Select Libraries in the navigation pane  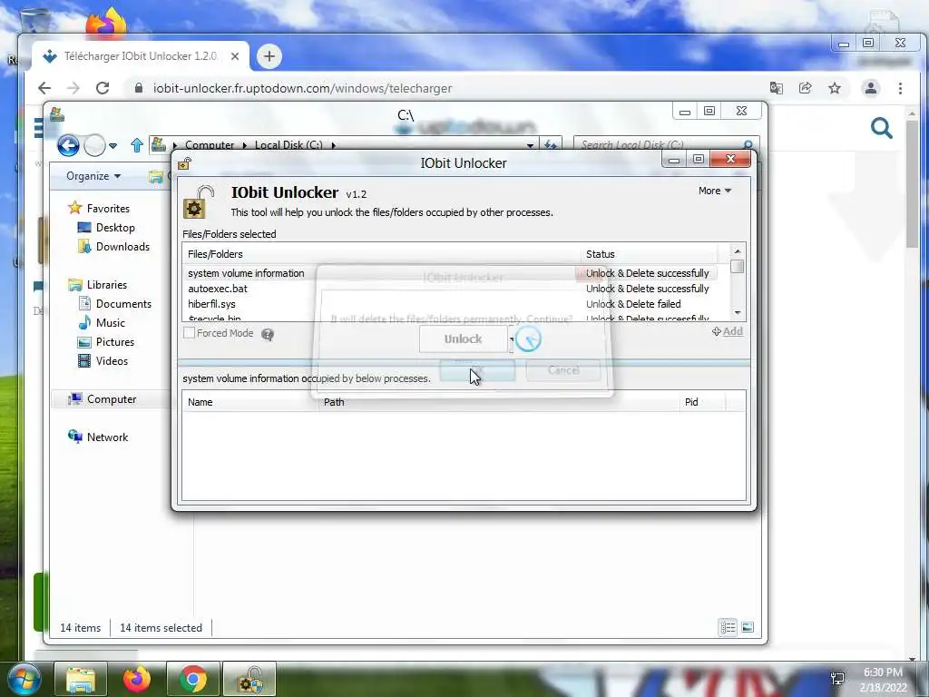[x=107, y=284]
